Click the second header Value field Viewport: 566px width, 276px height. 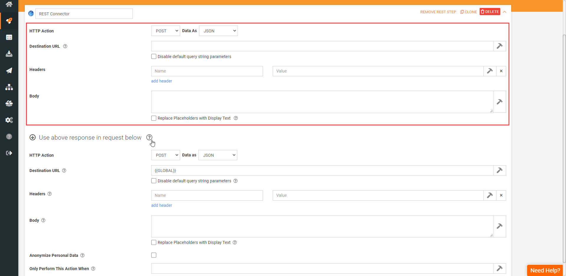[x=378, y=195]
